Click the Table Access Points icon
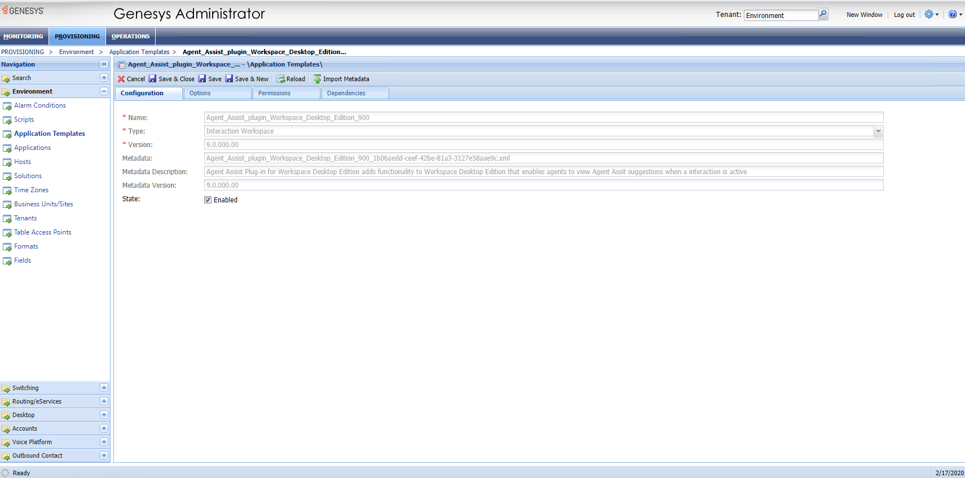 pyautogui.click(x=7, y=233)
